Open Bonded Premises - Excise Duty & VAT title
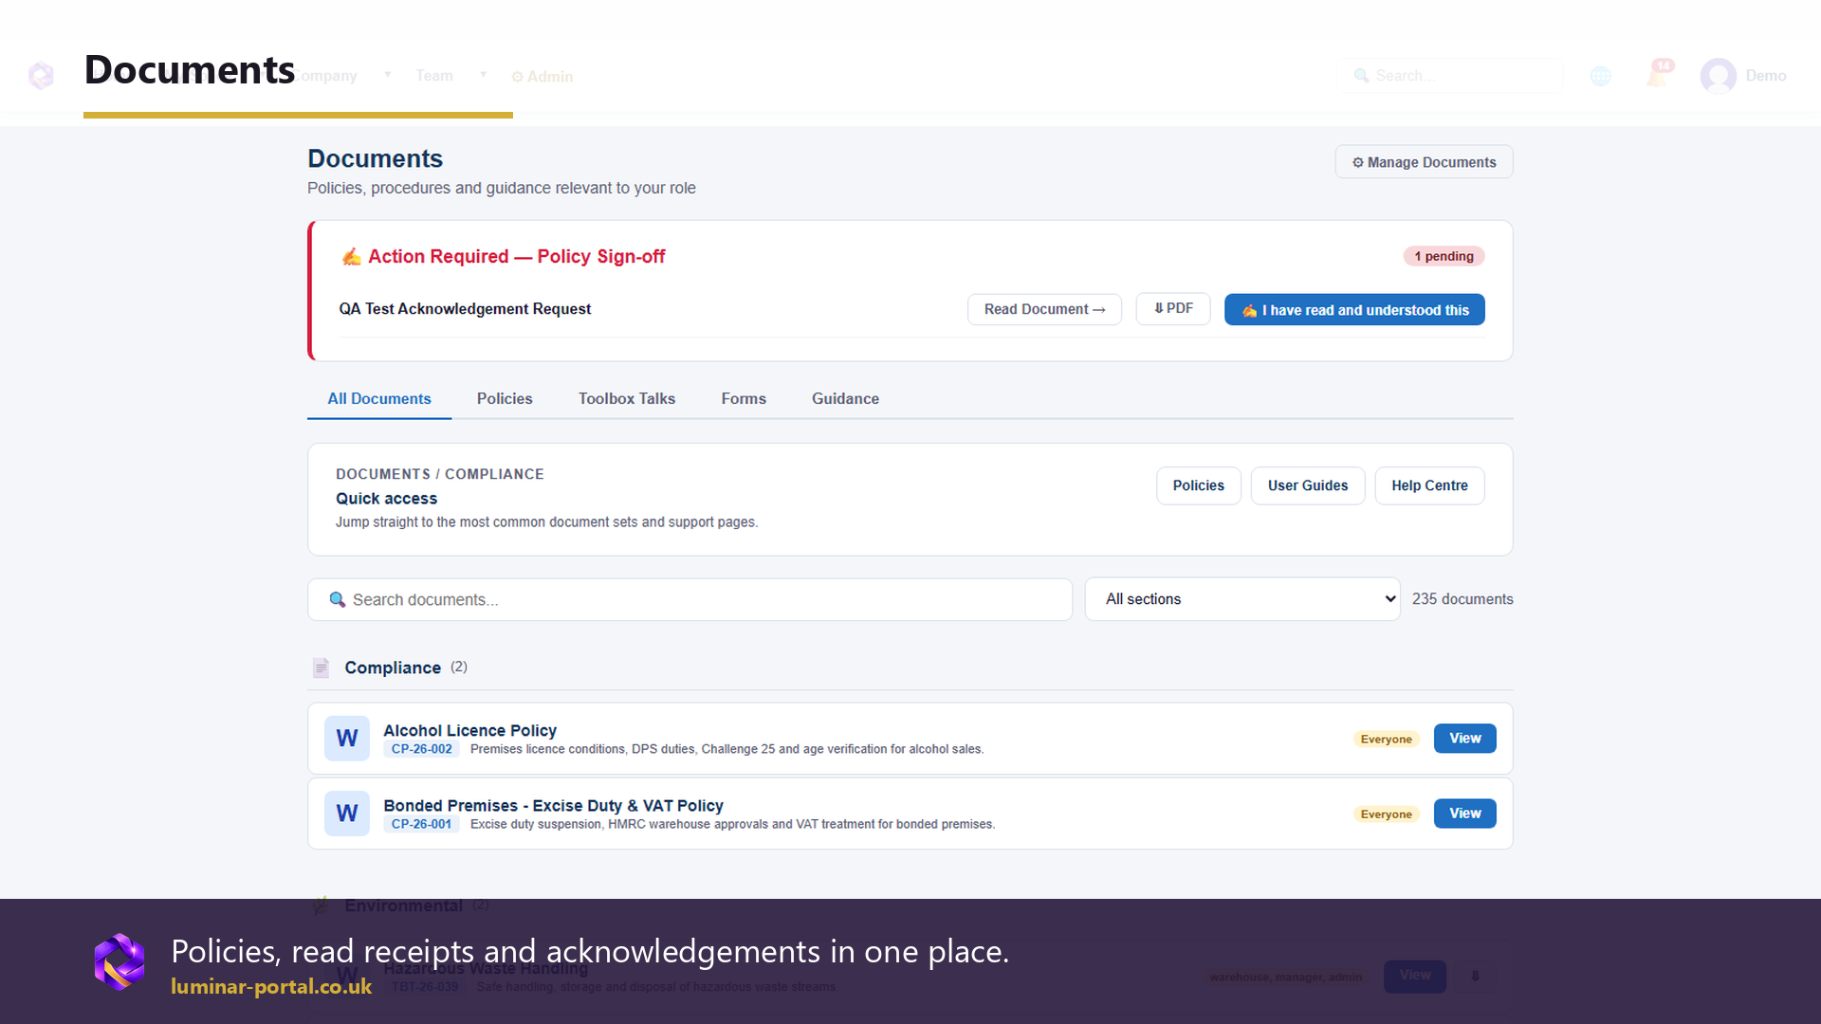 (553, 805)
